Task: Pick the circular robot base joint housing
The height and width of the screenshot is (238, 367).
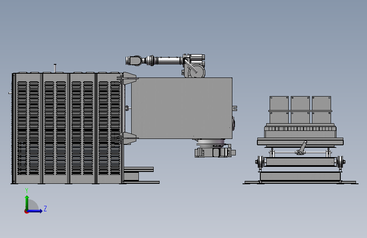Action: click(x=197, y=71)
